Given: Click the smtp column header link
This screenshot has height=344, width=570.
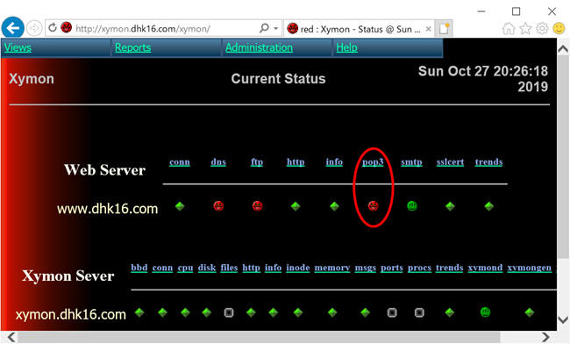Looking at the screenshot, I should click(411, 162).
